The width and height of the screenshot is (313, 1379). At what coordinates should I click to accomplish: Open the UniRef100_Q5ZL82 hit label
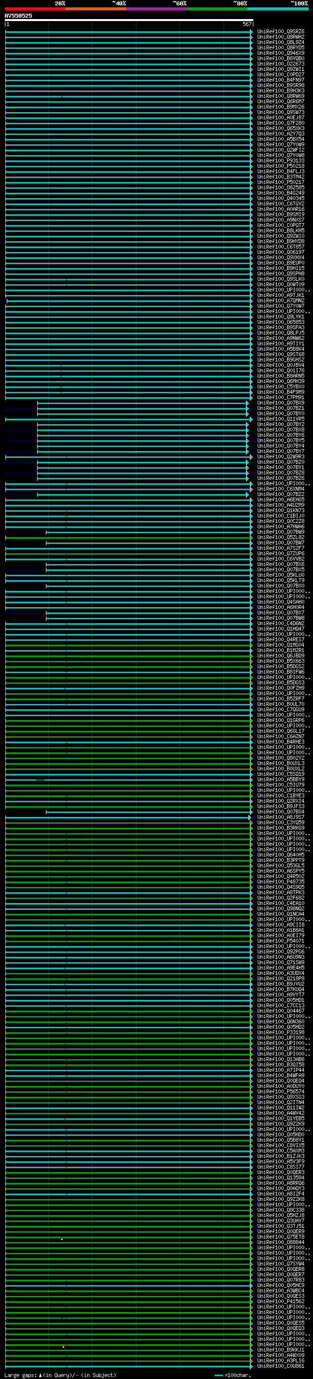pos(280,538)
